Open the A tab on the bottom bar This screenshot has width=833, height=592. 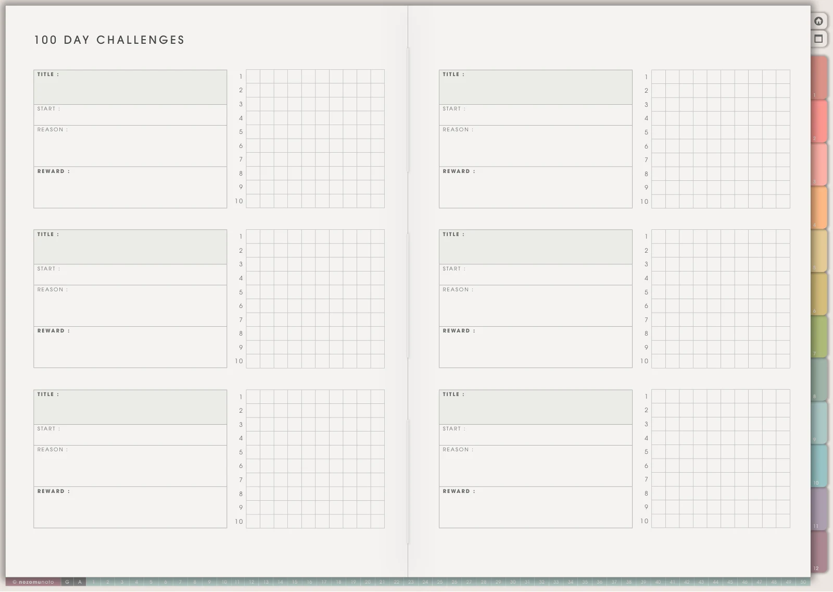click(x=80, y=582)
